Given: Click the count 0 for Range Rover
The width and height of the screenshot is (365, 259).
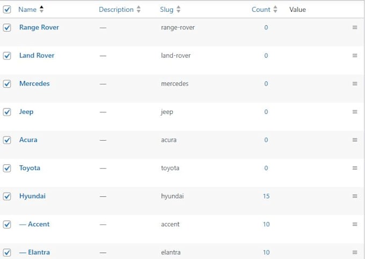Looking at the screenshot, I should tap(266, 27).
